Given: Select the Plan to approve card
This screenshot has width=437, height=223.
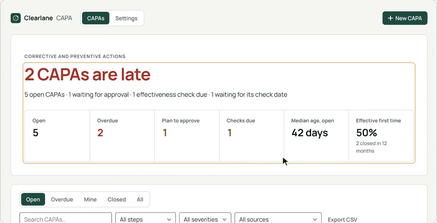Looking at the screenshot, I should point(187,136).
